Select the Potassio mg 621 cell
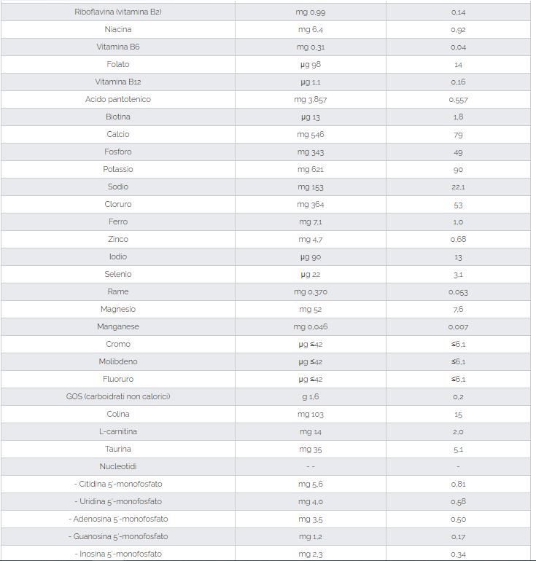536x561 pixels. [311, 170]
